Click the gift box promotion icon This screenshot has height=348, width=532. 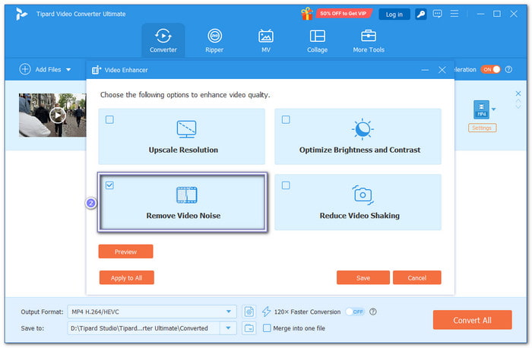tap(307, 14)
